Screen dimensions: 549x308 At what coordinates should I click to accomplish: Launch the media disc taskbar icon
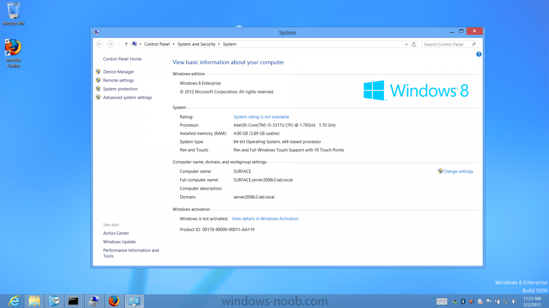(x=54, y=301)
